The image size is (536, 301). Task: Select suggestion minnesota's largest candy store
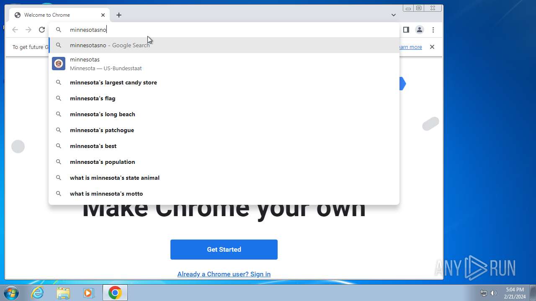[224, 82]
